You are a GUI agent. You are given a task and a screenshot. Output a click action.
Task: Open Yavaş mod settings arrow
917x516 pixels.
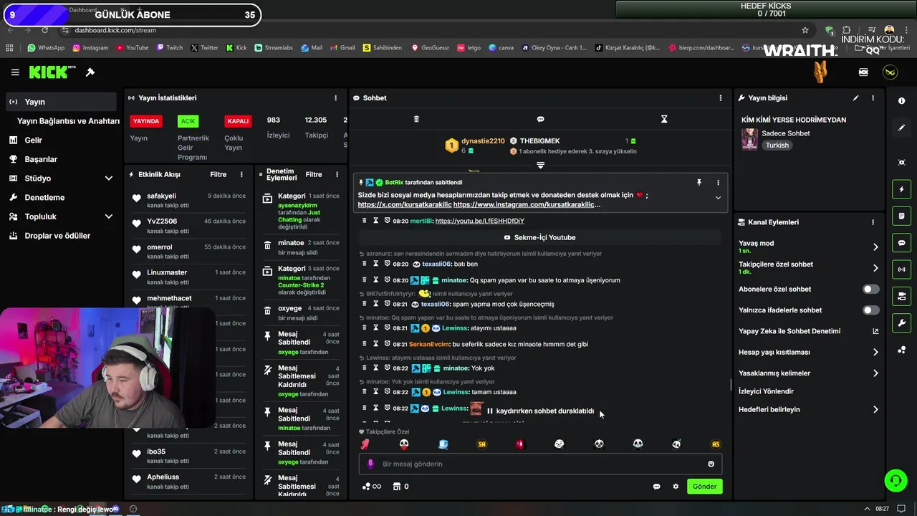[875, 247]
